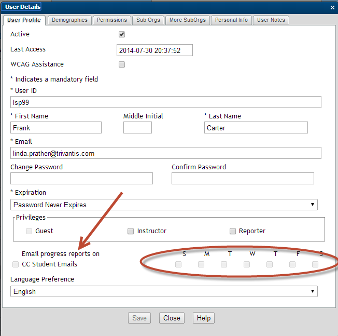The width and height of the screenshot is (338, 336).
Task: Tick the Guest privilege checkbox
Action: click(29, 231)
